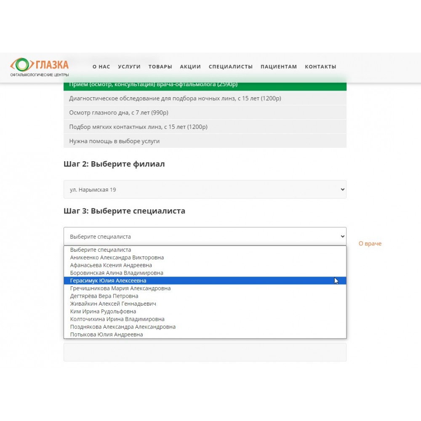Viewport: 421px width, 421px height.
Task: Click the Глазка logo icon
Action: (22, 64)
